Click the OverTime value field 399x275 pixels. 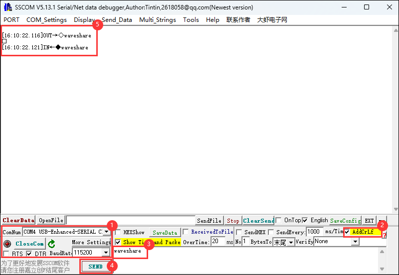click(218, 241)
